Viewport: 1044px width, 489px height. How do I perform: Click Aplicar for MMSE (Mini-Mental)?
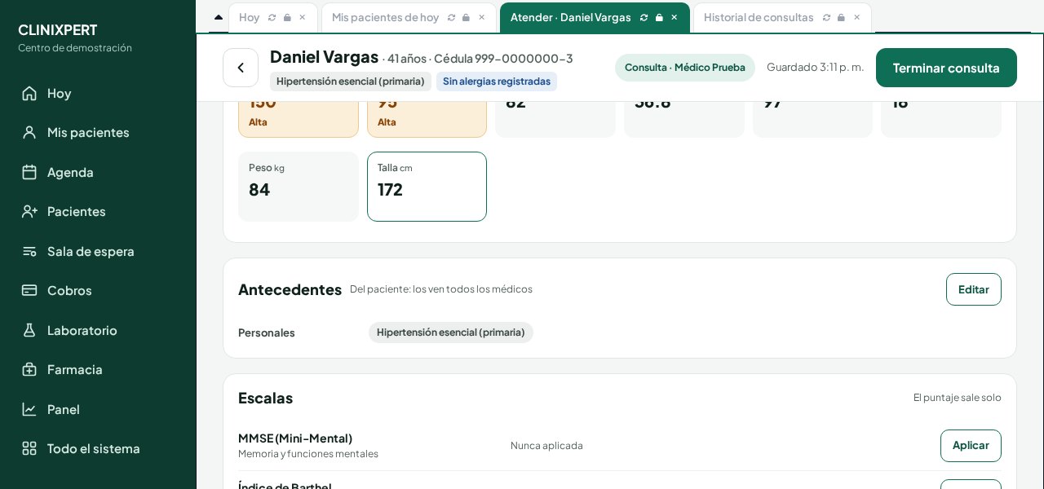971,446
